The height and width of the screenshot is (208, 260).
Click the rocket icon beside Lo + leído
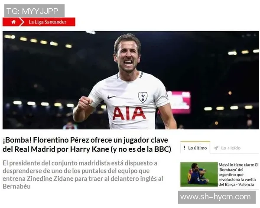tap(216, 148)
